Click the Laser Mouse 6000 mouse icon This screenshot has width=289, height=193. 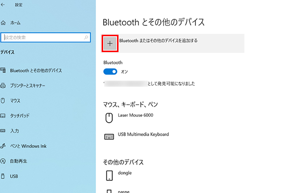(109, 118)
